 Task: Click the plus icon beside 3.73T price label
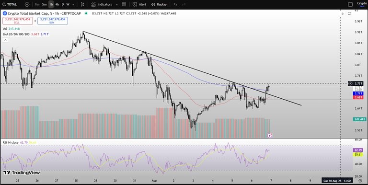(350, 83)
